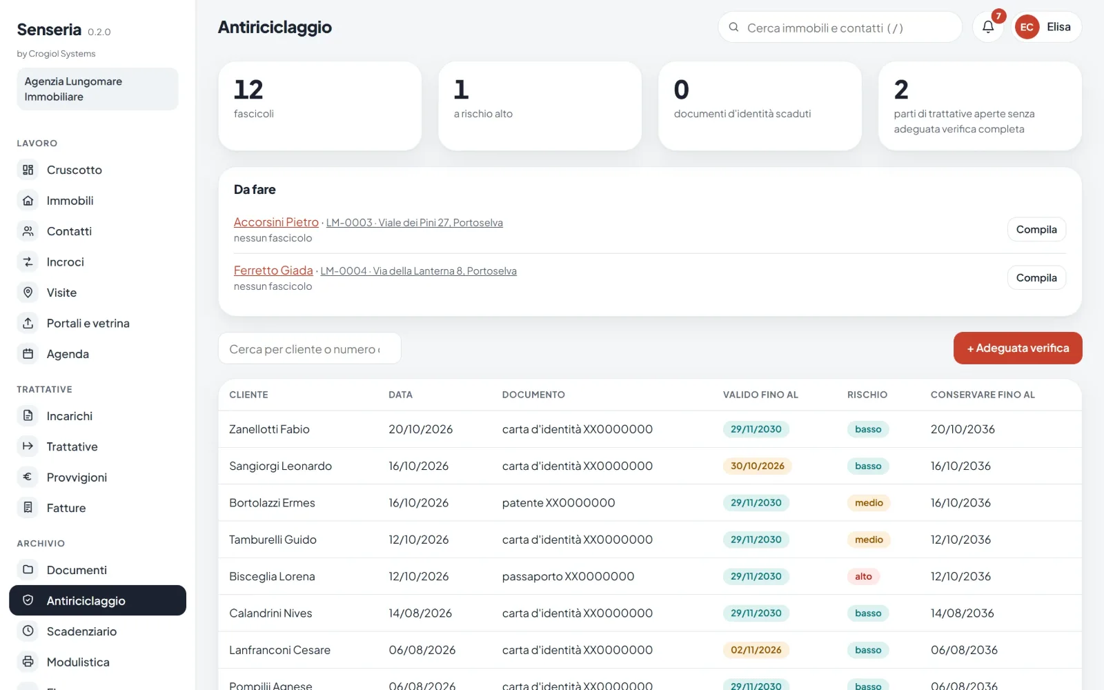The width and height of the screenshot is (1104, 690).
Task: Add a new Adeguata verifica
Action: click(x=1018, y=348)
